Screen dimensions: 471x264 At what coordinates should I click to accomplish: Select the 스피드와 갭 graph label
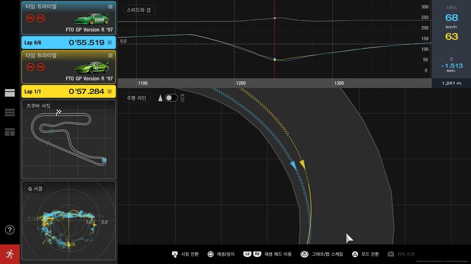tap(138, 10)
